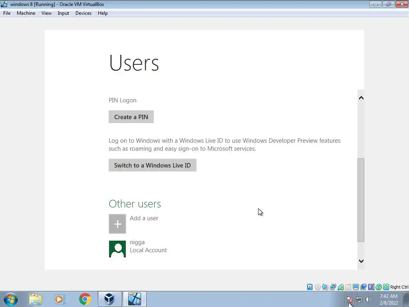Switch to VirtualBox Manager taskbar button

click(109, 299)
